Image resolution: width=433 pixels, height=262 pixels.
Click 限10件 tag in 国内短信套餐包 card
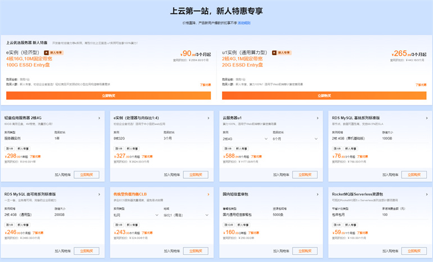click(x=229, y=225)
